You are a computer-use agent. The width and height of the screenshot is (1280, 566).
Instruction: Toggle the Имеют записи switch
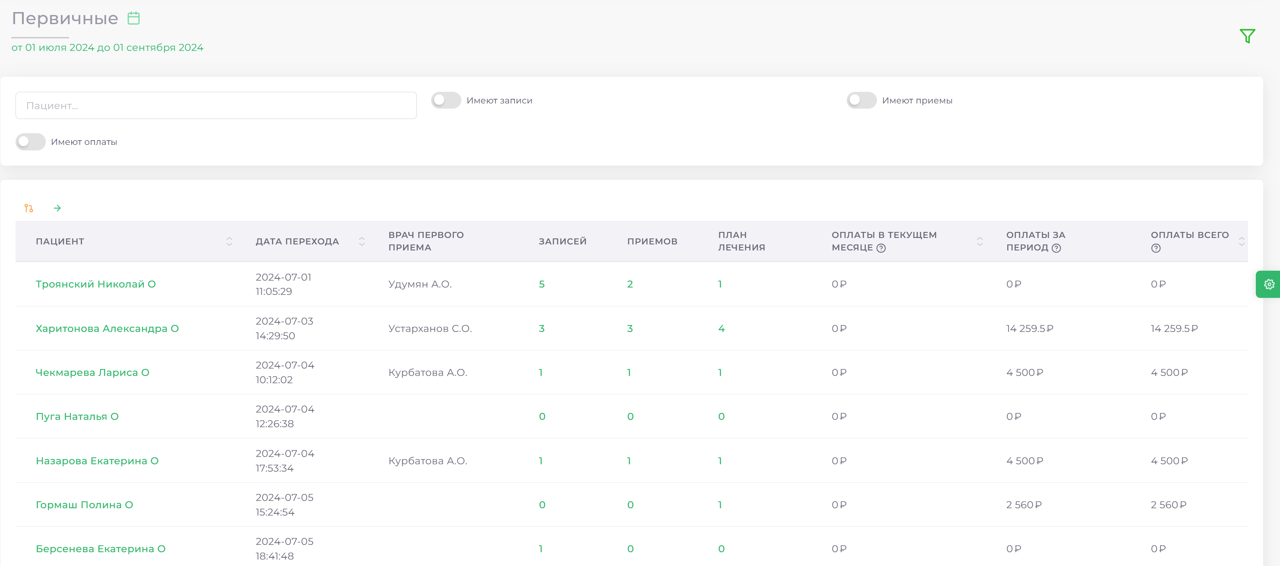pyautogui.click(x=446, y=100)
